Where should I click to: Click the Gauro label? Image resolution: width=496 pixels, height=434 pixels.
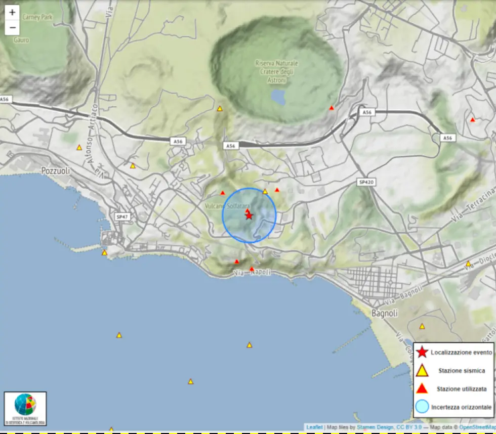coord(21,40)
